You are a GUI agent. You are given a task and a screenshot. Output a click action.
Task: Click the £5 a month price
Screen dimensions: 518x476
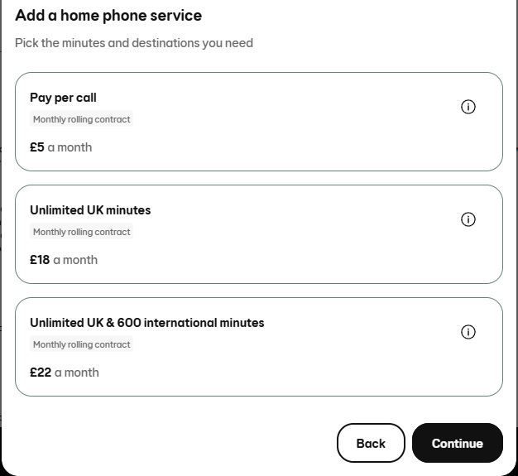[x=60, y=147]
